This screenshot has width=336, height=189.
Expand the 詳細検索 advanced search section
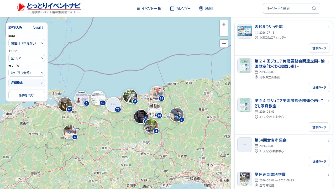point(27,83)
